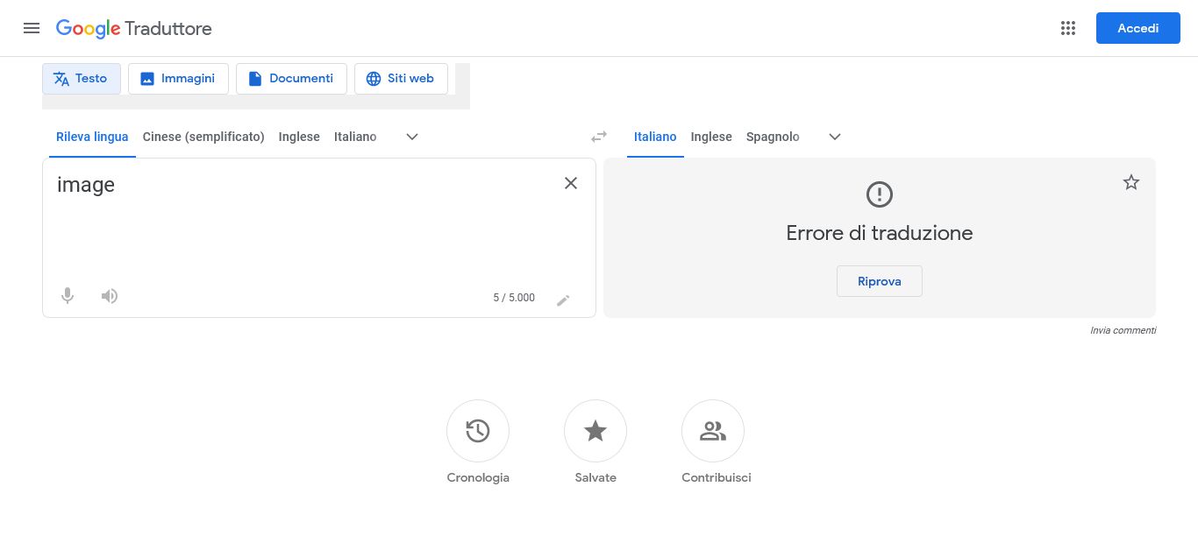Choose Inglese as target language
The height and width of the screenshot is (543, 1198).
[711, 137]
